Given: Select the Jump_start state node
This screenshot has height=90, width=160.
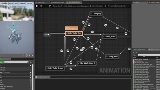Looking at the screenshot, I should click(x=109, y=36).
